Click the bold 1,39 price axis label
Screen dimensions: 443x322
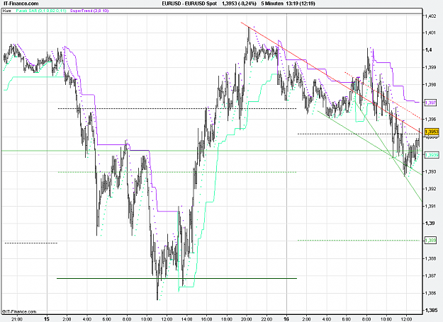pos(430,224)
